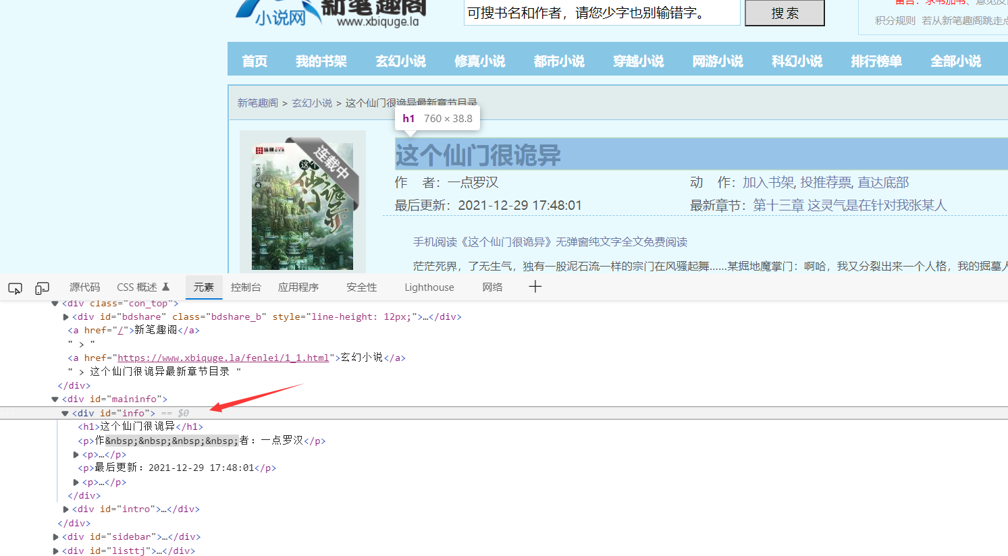Focus the book name search input field

click(602, 13)
